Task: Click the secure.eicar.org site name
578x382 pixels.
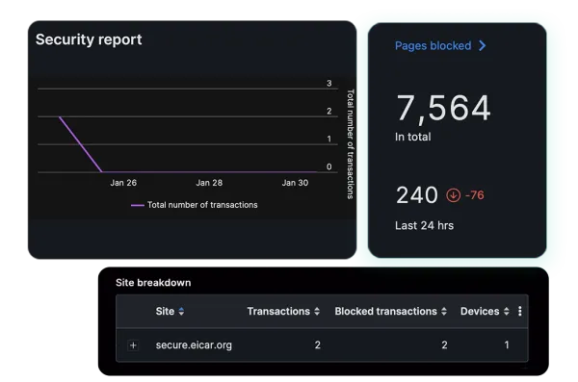Action: click(194, 345)
